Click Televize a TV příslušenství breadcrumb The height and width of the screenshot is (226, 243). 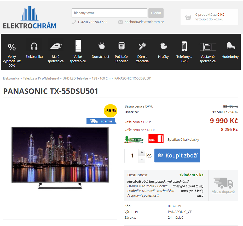tap(41, 78)
